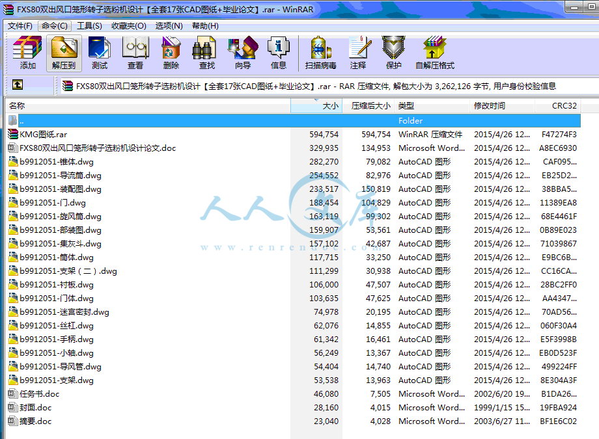Click the 删除 (Delete) toolbar icon

click(171, 53)
